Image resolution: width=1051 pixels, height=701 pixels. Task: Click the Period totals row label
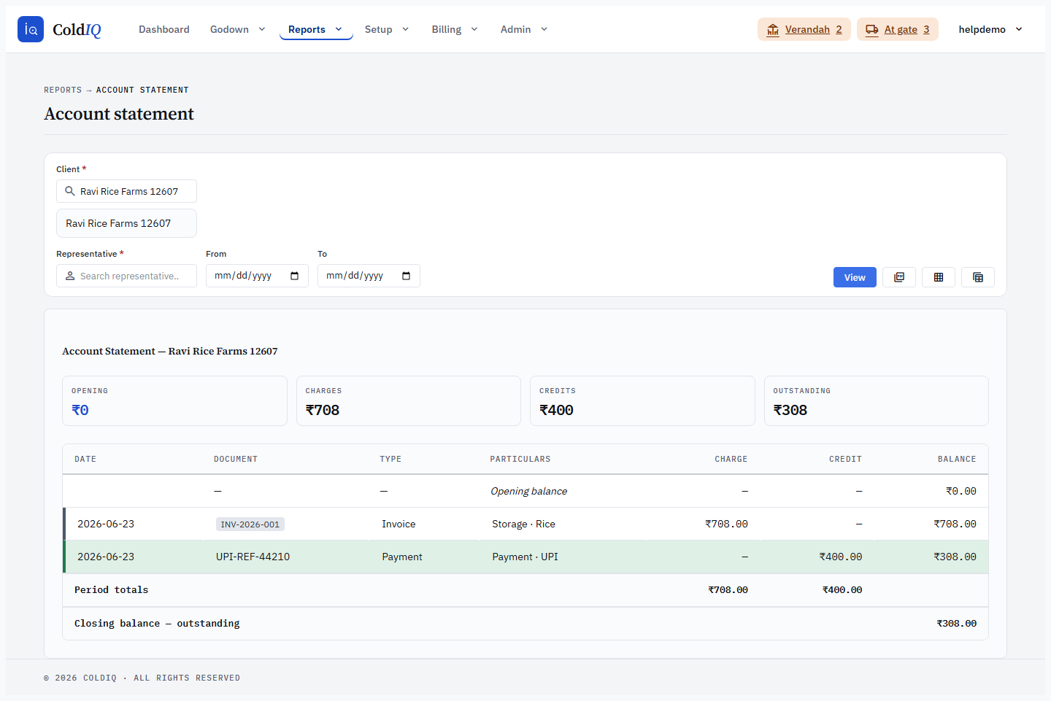click(111, 590)
